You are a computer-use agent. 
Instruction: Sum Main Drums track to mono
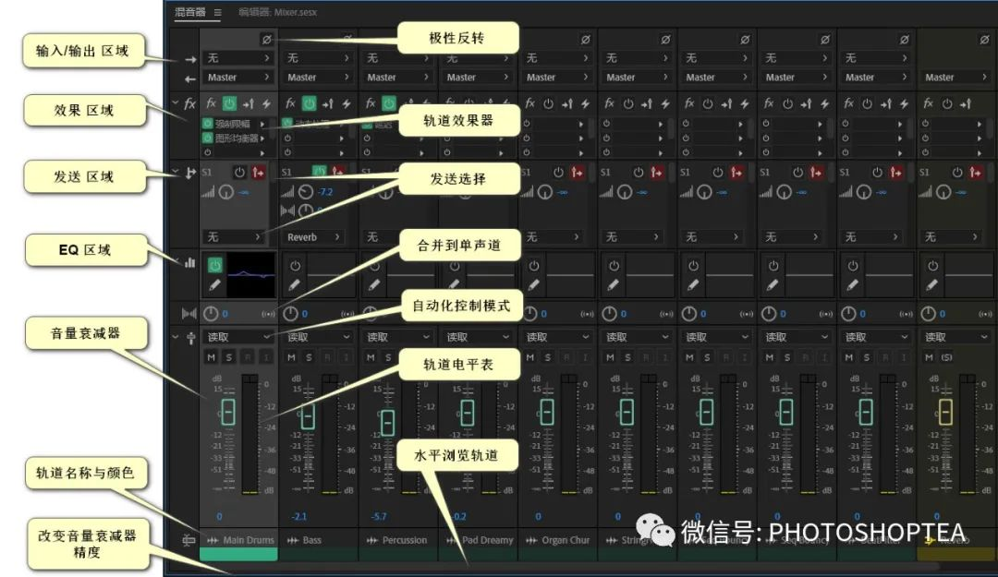coord(268,314)
